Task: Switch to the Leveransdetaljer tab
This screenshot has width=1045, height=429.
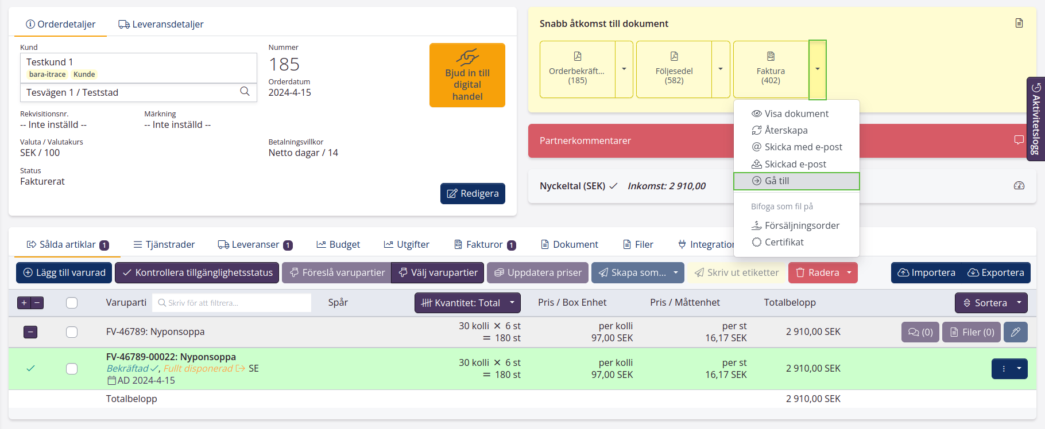Action: (161, 24)
